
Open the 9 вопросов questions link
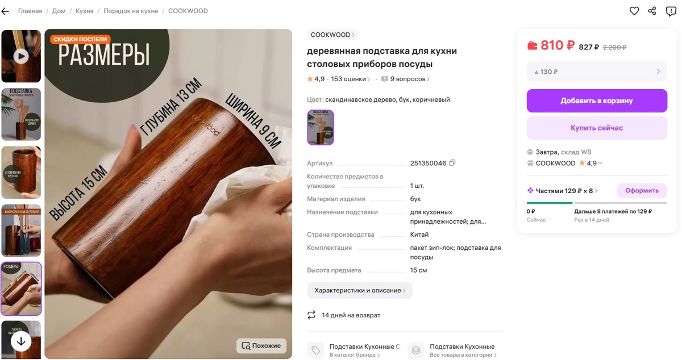pos(406,79)
